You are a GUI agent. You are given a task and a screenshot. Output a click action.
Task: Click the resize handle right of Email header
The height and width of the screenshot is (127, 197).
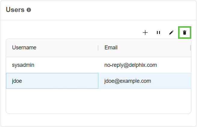tap(190, 48)
